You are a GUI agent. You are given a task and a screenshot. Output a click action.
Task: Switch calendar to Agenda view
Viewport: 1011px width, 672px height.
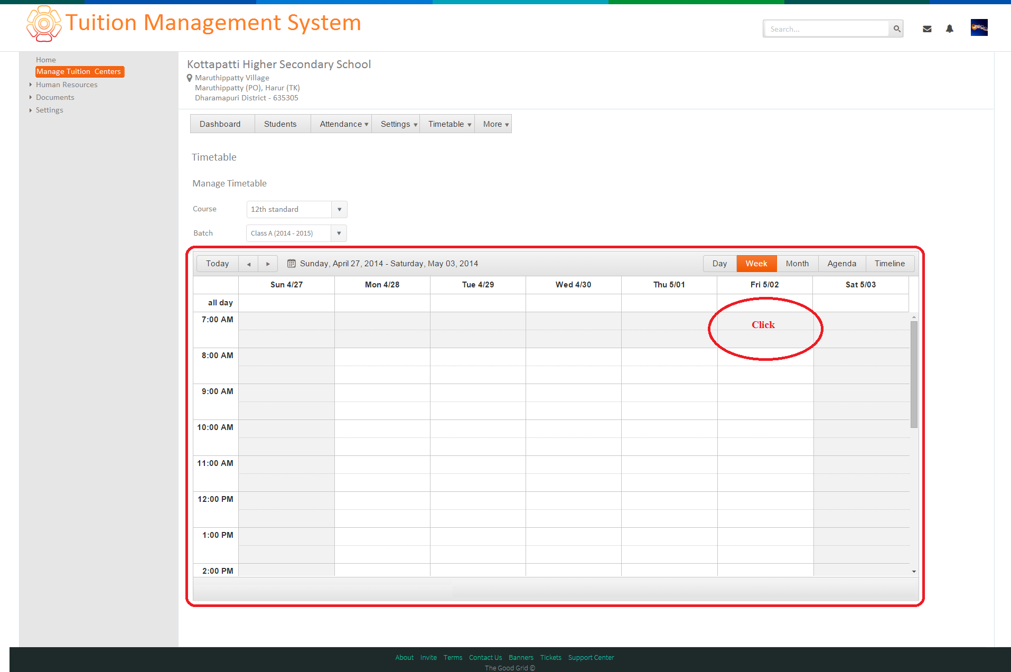[841, 264]
